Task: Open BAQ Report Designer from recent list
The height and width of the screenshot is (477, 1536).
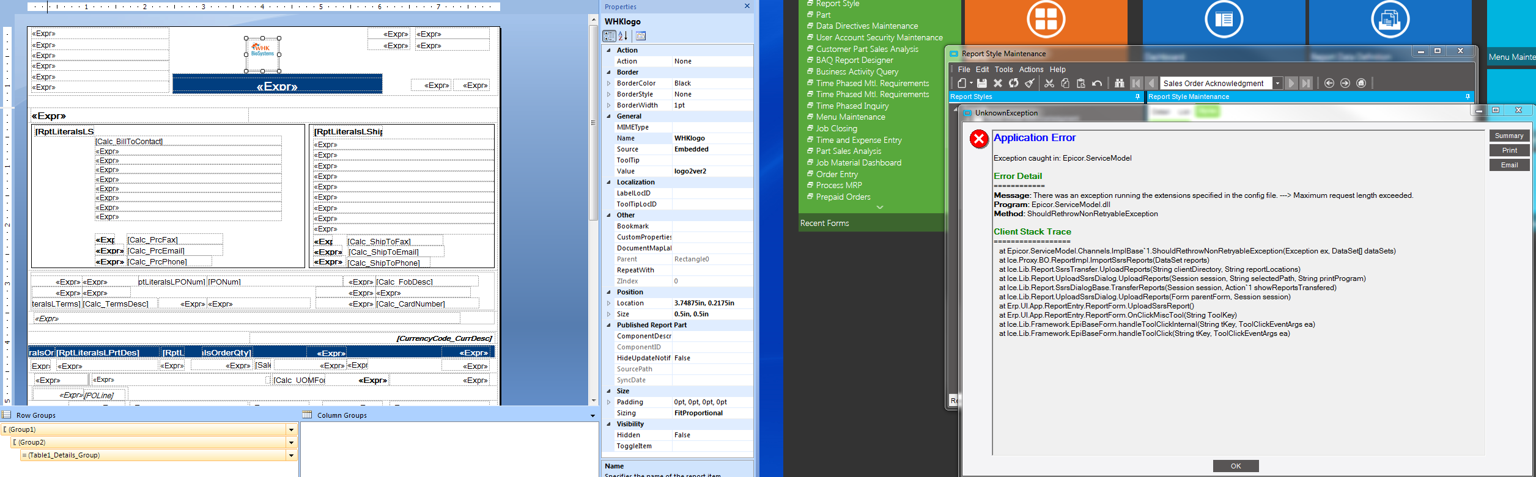Action: tap(854, 60)
